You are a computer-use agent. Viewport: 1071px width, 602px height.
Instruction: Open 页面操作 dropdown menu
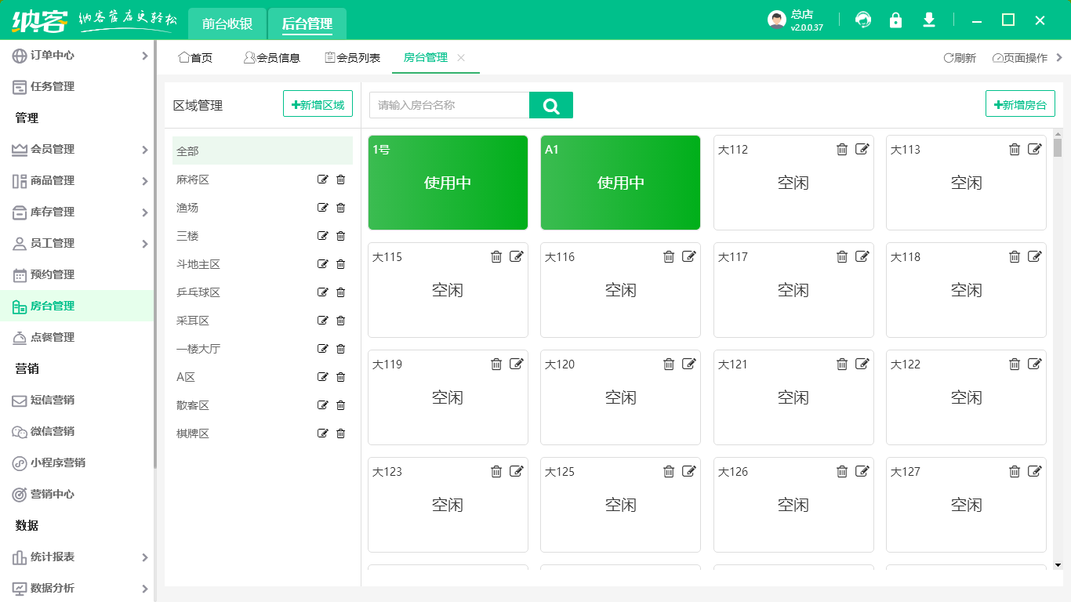coord(1020,58)
